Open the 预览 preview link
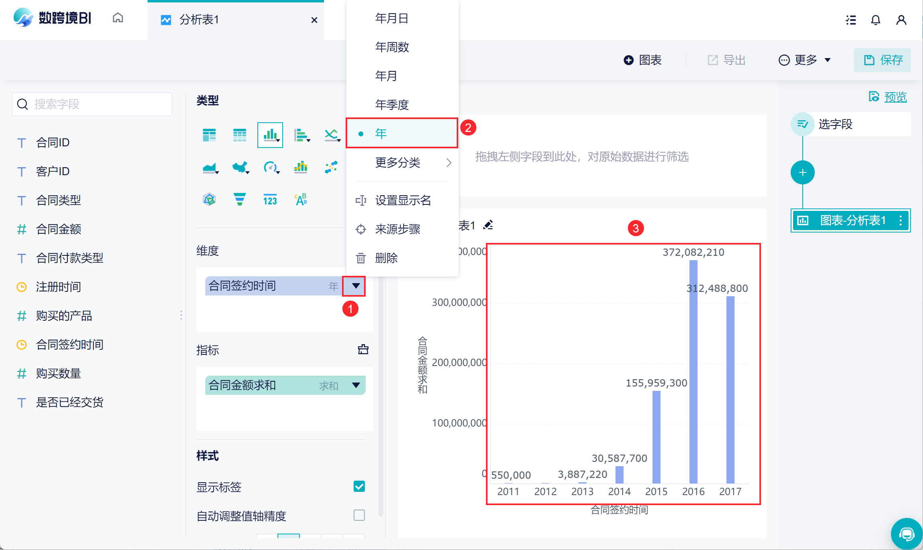The image size is (923, 550). pyautogui.click(x=888, y=97)
